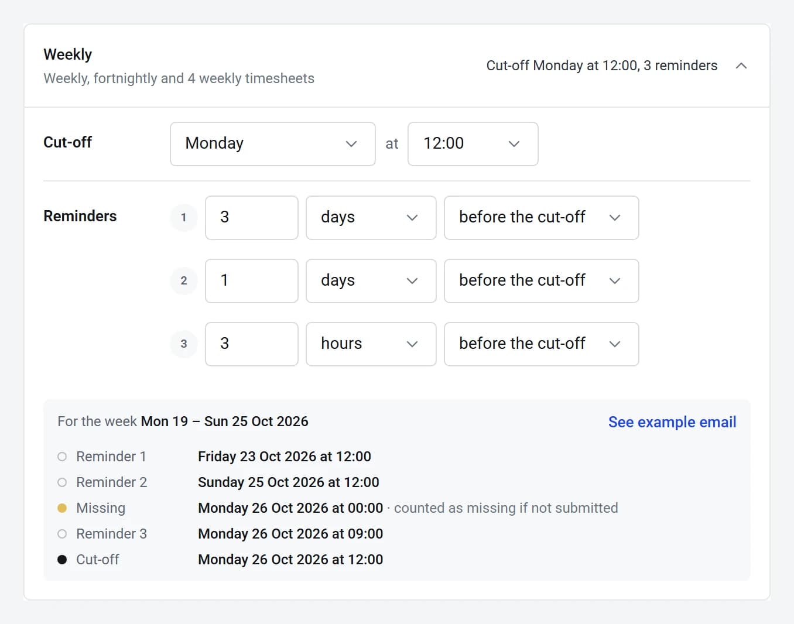Image resolution: width=794 pixels, height=624 pixels.
Task: Click reminder 1 number input field
Action: 252,218
